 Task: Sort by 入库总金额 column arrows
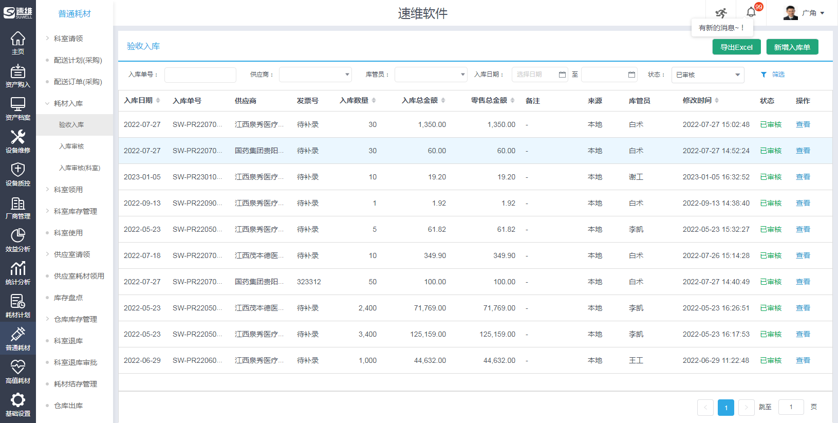(443, 100)
